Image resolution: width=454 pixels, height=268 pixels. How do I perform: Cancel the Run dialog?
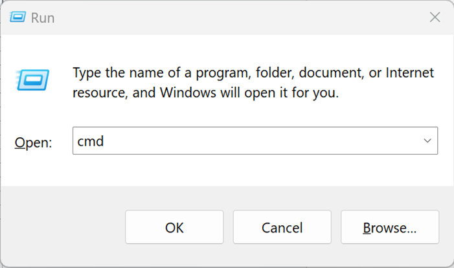click(282, 227)
